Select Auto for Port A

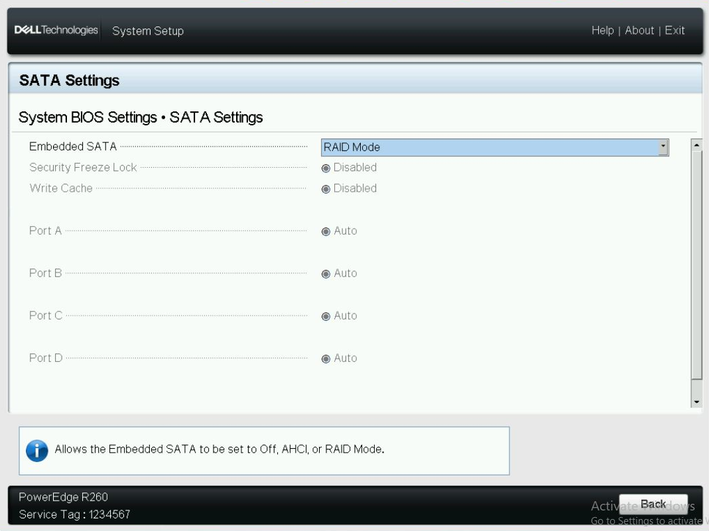pyautogui.click(x=326, y=231)
